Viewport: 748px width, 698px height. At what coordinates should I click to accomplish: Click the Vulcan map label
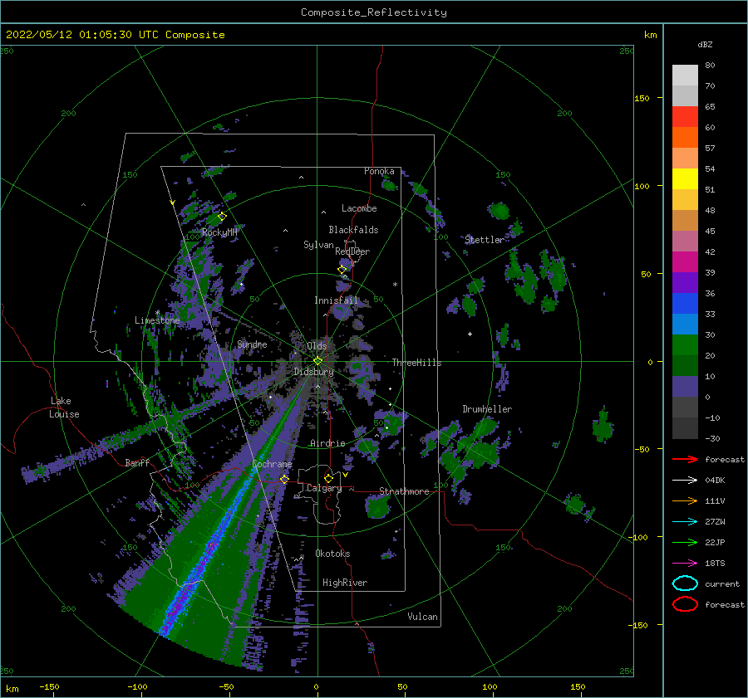[x=423, y=617]
